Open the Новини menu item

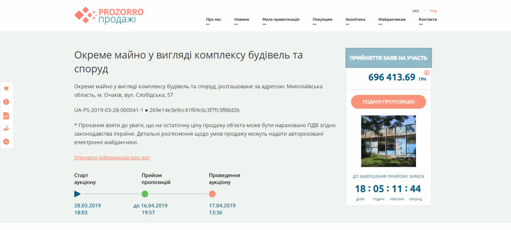[242, 19]
